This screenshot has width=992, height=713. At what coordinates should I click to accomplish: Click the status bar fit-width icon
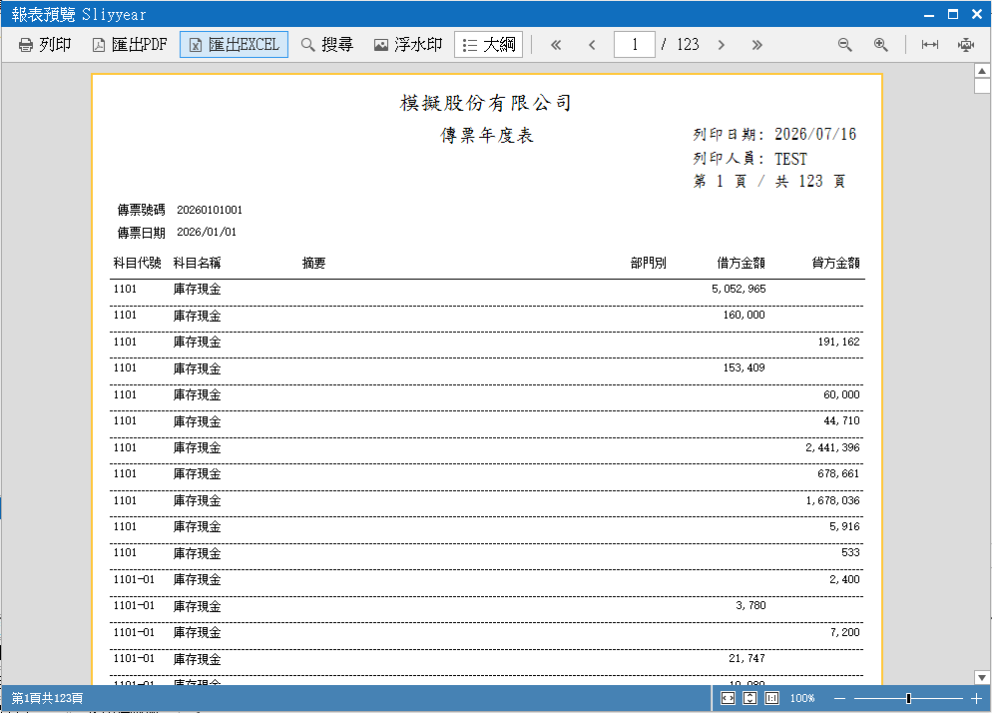[x=729, y=698]
